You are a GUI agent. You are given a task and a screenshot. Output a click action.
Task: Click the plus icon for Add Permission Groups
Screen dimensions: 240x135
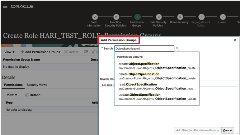(22, 52)
